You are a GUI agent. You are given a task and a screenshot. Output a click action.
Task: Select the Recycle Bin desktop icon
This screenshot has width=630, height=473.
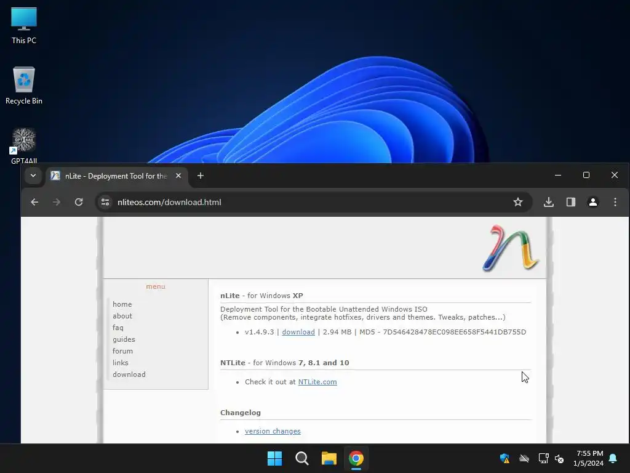click(x=24, y=85)
